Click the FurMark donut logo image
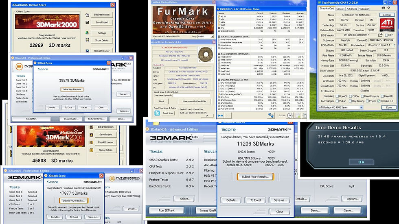 click(205, 54)
